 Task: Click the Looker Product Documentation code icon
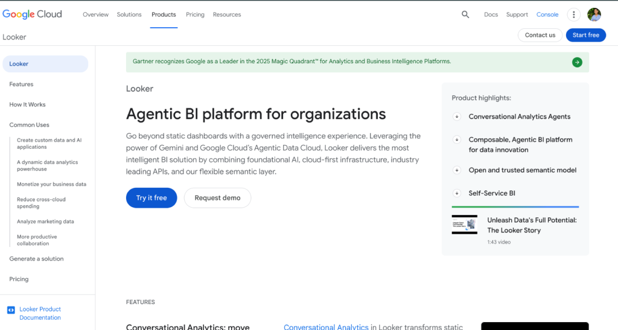pos(11,310)
